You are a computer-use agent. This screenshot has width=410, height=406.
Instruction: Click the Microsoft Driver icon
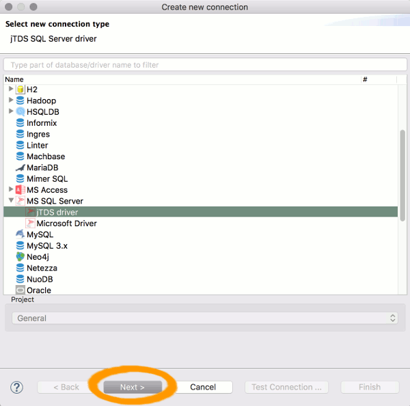pyautogui.click(x=30, y=223)
